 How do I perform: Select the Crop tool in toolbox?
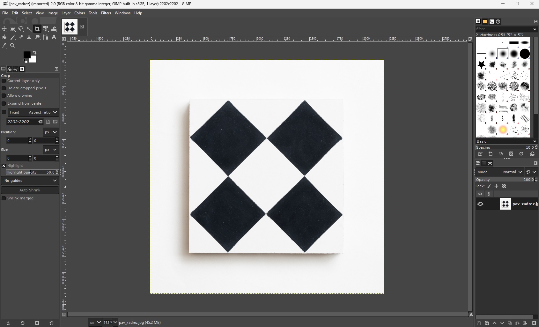37,29
